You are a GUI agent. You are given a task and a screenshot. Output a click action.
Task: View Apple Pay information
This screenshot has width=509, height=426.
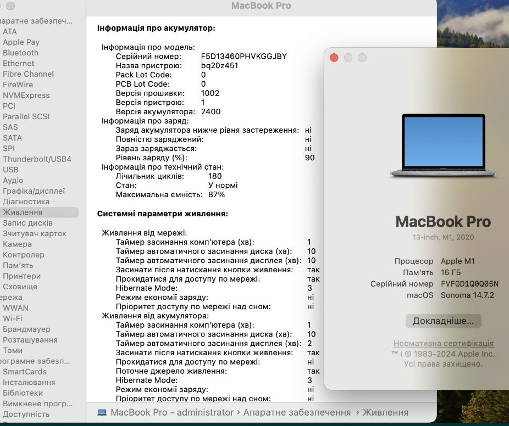pyautogui.click(x=21, y=42)
